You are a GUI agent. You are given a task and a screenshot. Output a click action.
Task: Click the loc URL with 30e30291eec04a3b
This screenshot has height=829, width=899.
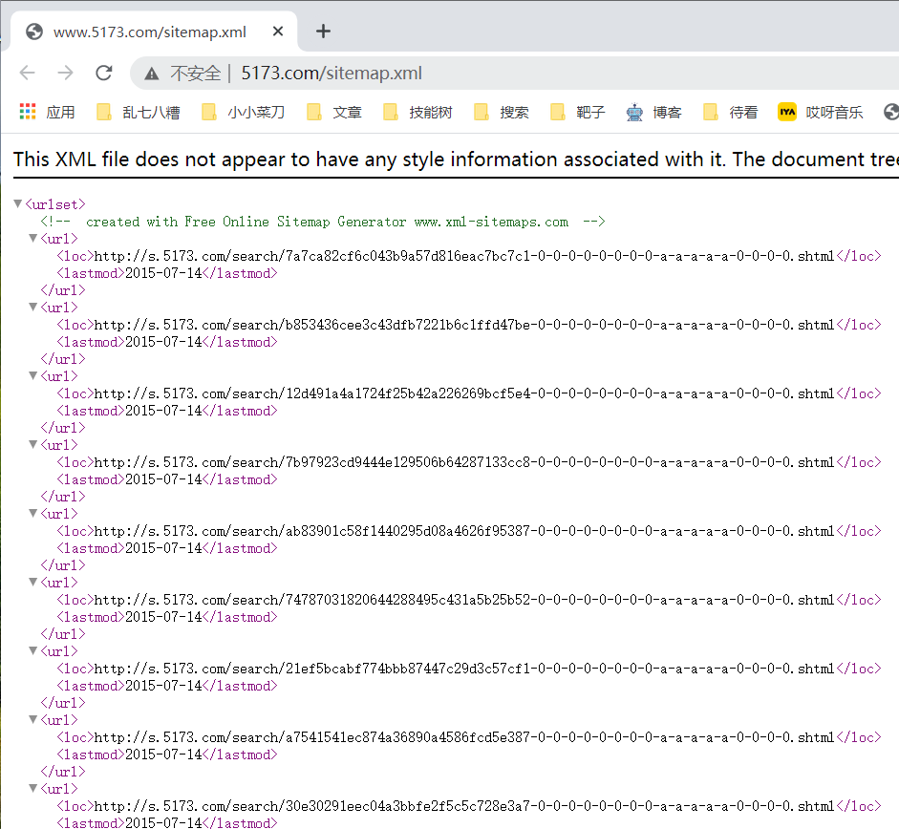tap(464, 806)
